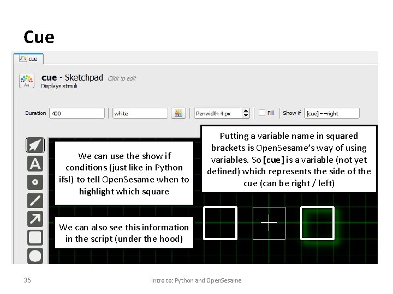The height and width of the screenshot is (294, 393).
Task: Select the pointer arrow tool
Action: point(35,145)
